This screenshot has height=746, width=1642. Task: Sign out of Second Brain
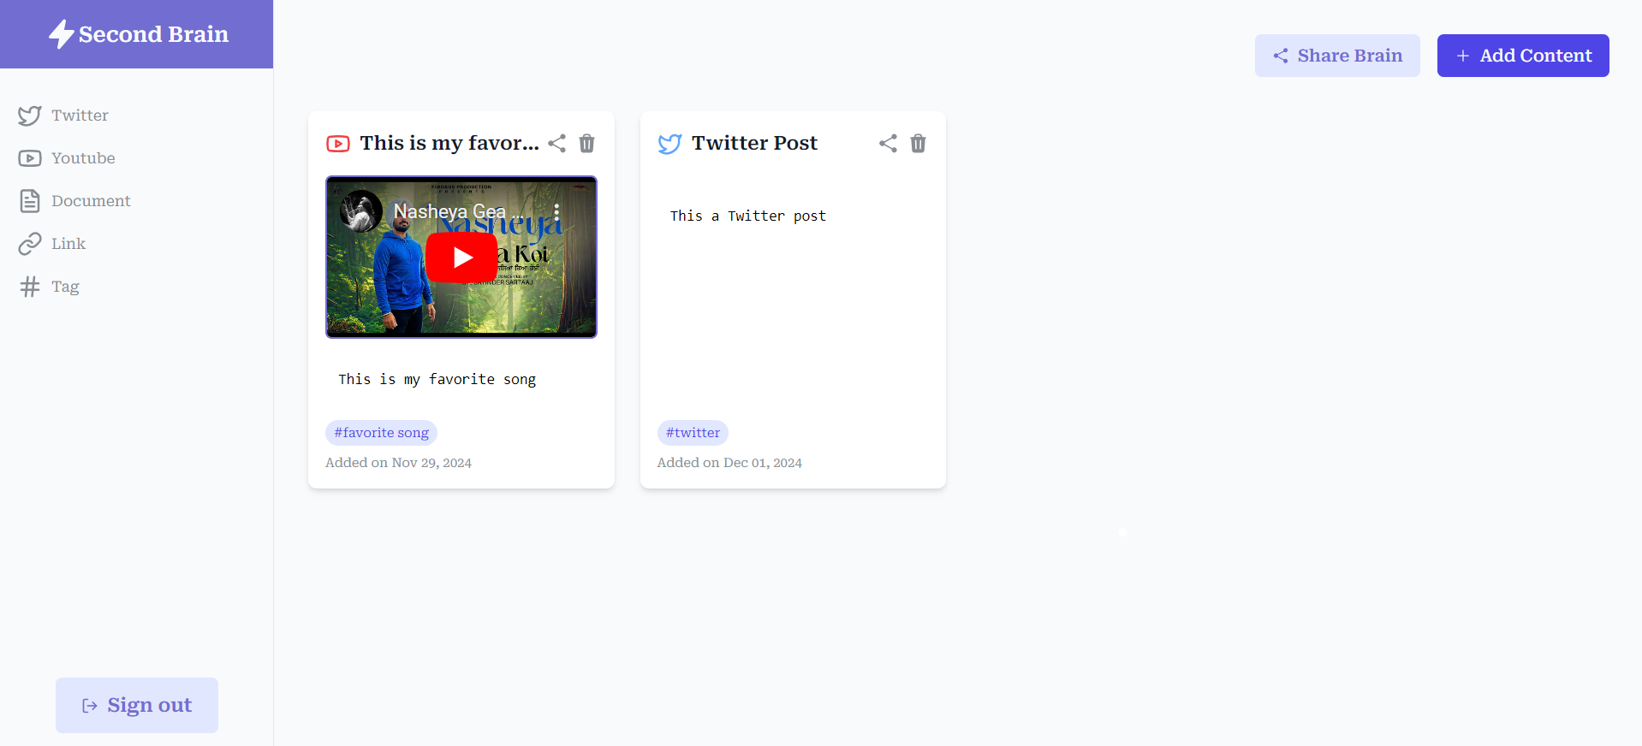[137, 705]
